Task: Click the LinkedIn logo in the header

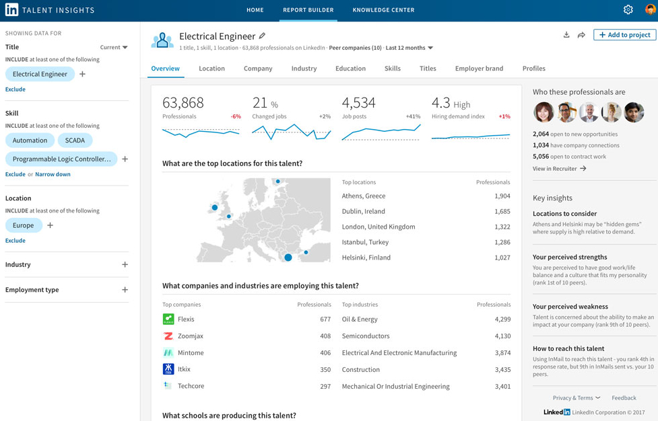Action: [x=11, y=9]
